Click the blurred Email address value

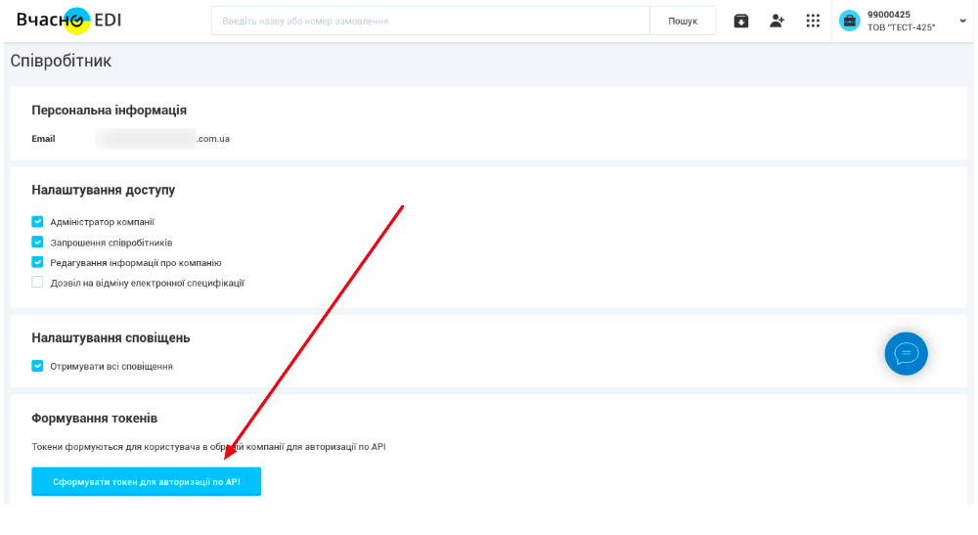[x=162, y=139]
